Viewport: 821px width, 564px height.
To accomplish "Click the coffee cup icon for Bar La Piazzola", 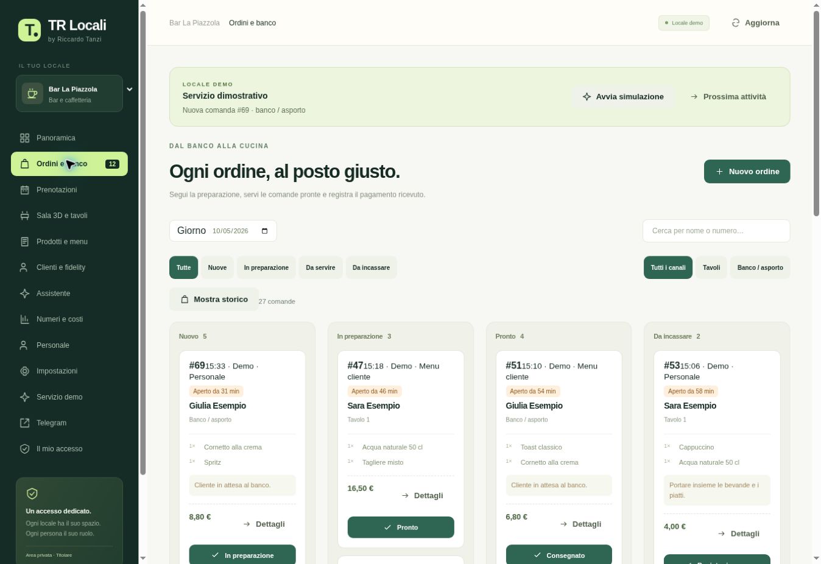I will pos(32,94).
